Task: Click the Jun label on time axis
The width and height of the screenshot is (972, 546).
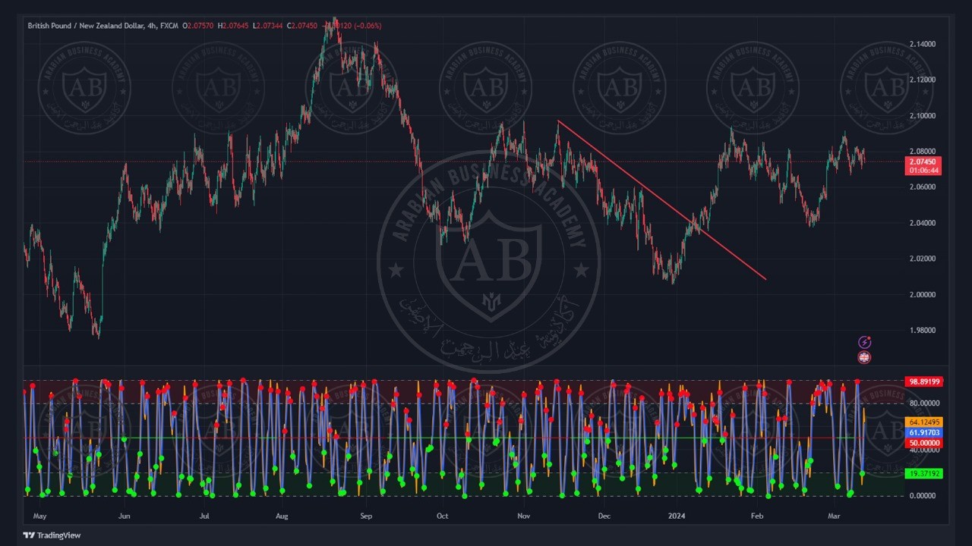Action: pyautogui.click(x=125, y=516)
